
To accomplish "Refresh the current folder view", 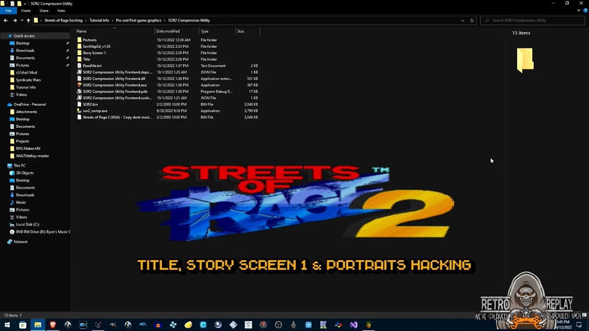I will click(x=472, y=20).
